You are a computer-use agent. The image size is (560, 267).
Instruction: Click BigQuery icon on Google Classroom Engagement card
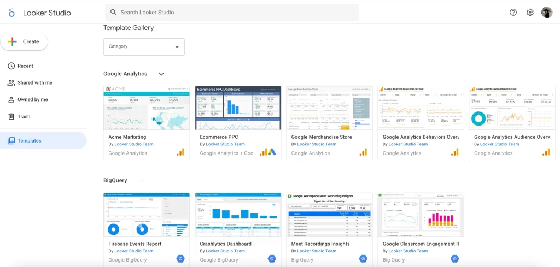point(454,259)
